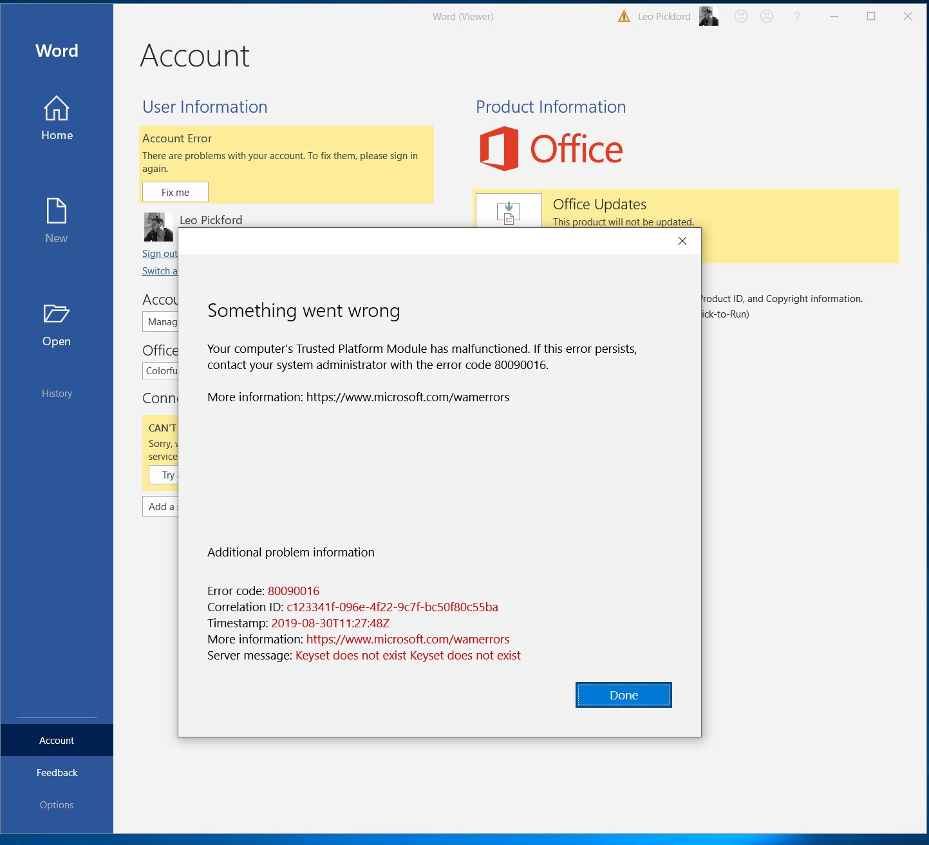Click the Update Options icon button

click(509, 211)
